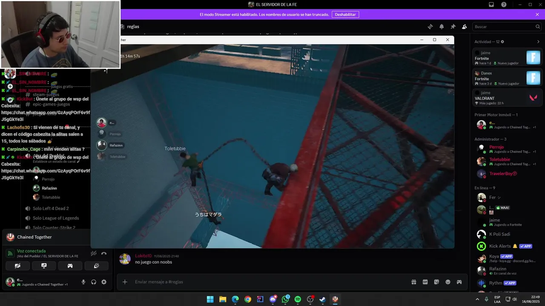Open jaime VALORANT activity card
The height and width of the screenshot is (306, 545).
click(x=508, y=98)
